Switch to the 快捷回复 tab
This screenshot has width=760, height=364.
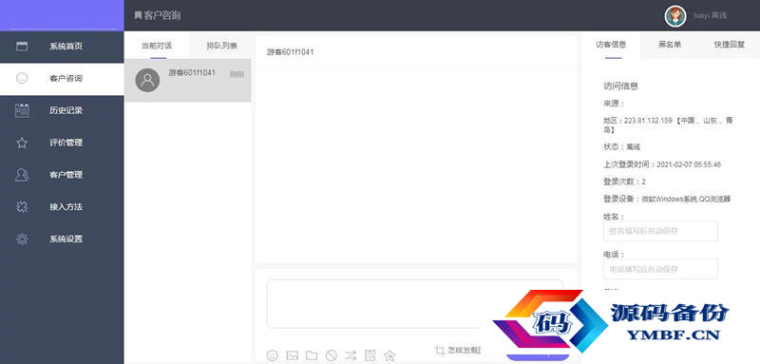coord(730,45)
